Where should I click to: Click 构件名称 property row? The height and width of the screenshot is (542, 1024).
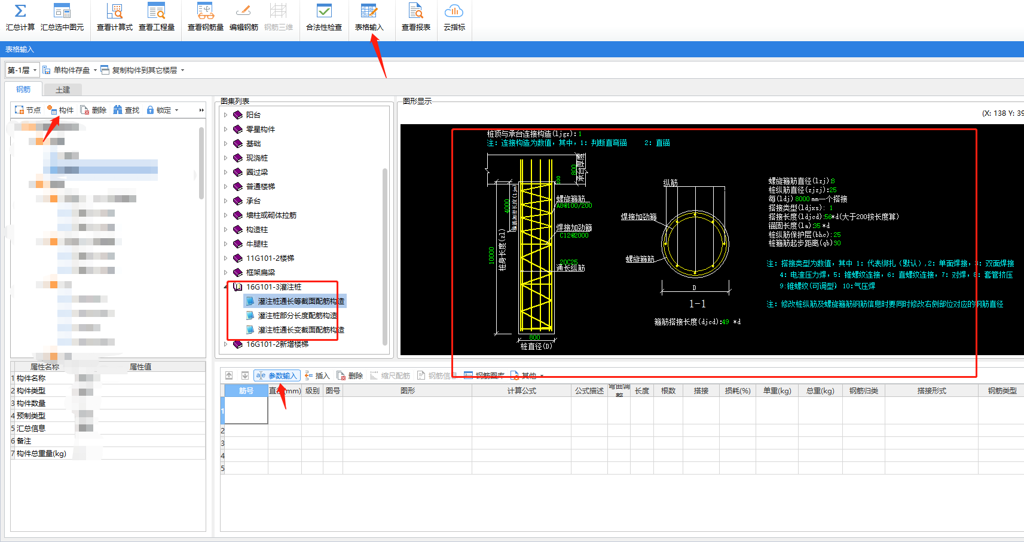click(108, 378)
